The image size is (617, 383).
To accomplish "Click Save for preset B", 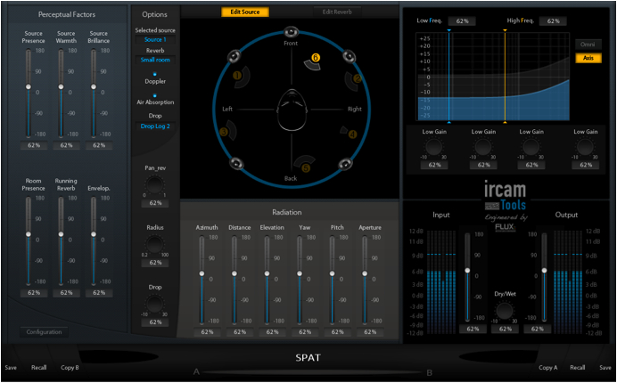I will [x=605, y=368].
